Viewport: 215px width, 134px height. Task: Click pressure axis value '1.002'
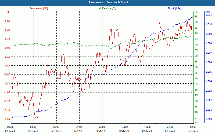click(209, 100)
